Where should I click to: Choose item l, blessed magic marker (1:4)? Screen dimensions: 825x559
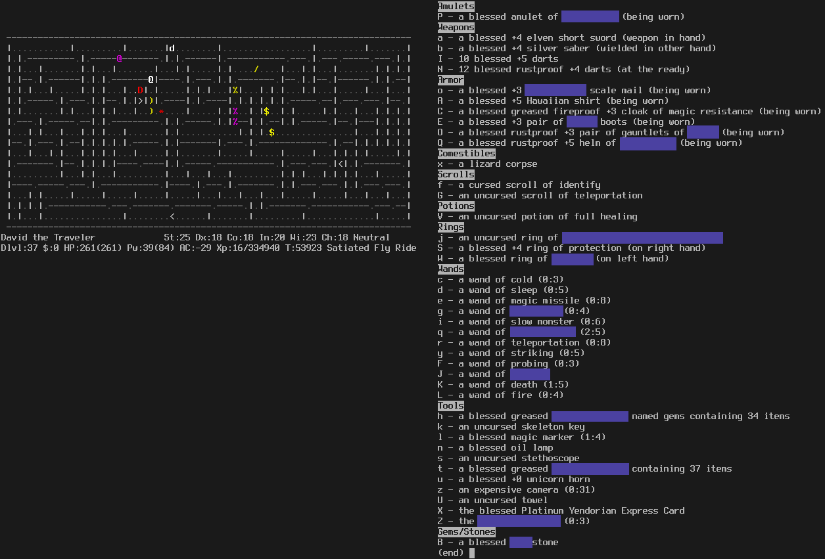[x=522, y=437]
